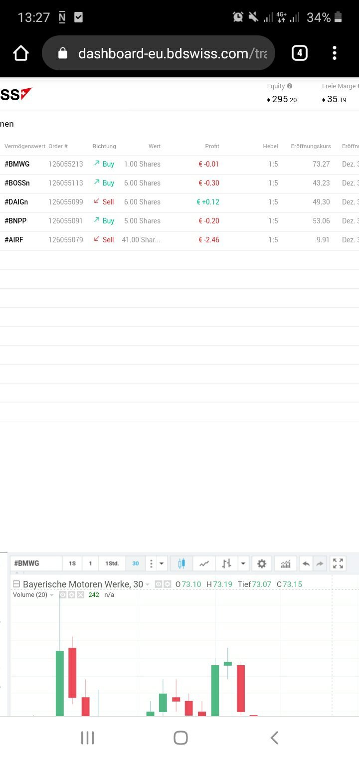Click the #BMWG symbol search field
The height and width of the screenshot is (758, 359).
(x=36, y=564)
